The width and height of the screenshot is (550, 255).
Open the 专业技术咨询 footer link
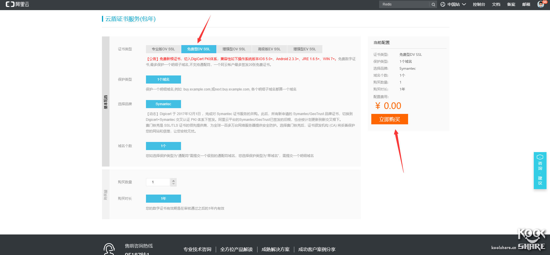[x=197, y=249]
